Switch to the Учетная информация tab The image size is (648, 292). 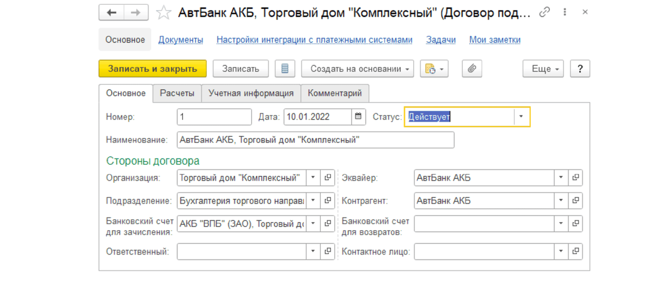pyautogui.click(x=251, y=93)
